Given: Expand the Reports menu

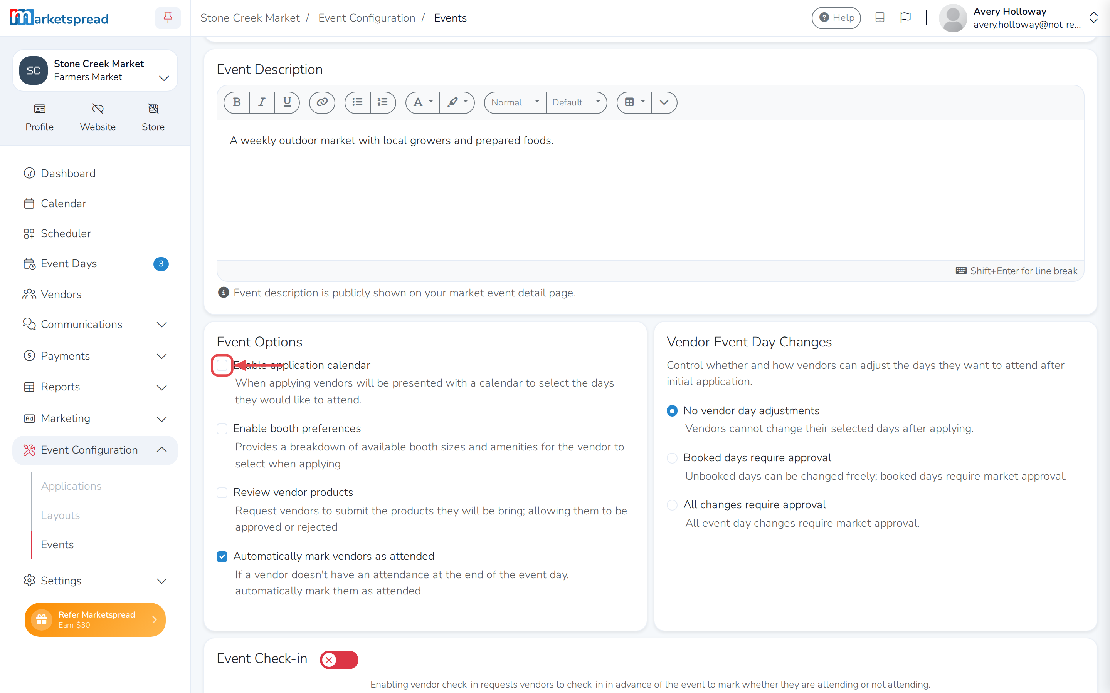Looking at the screenshot, I should [95, 387].
